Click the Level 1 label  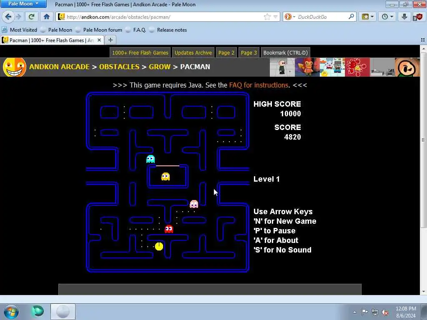click(266, 179)
